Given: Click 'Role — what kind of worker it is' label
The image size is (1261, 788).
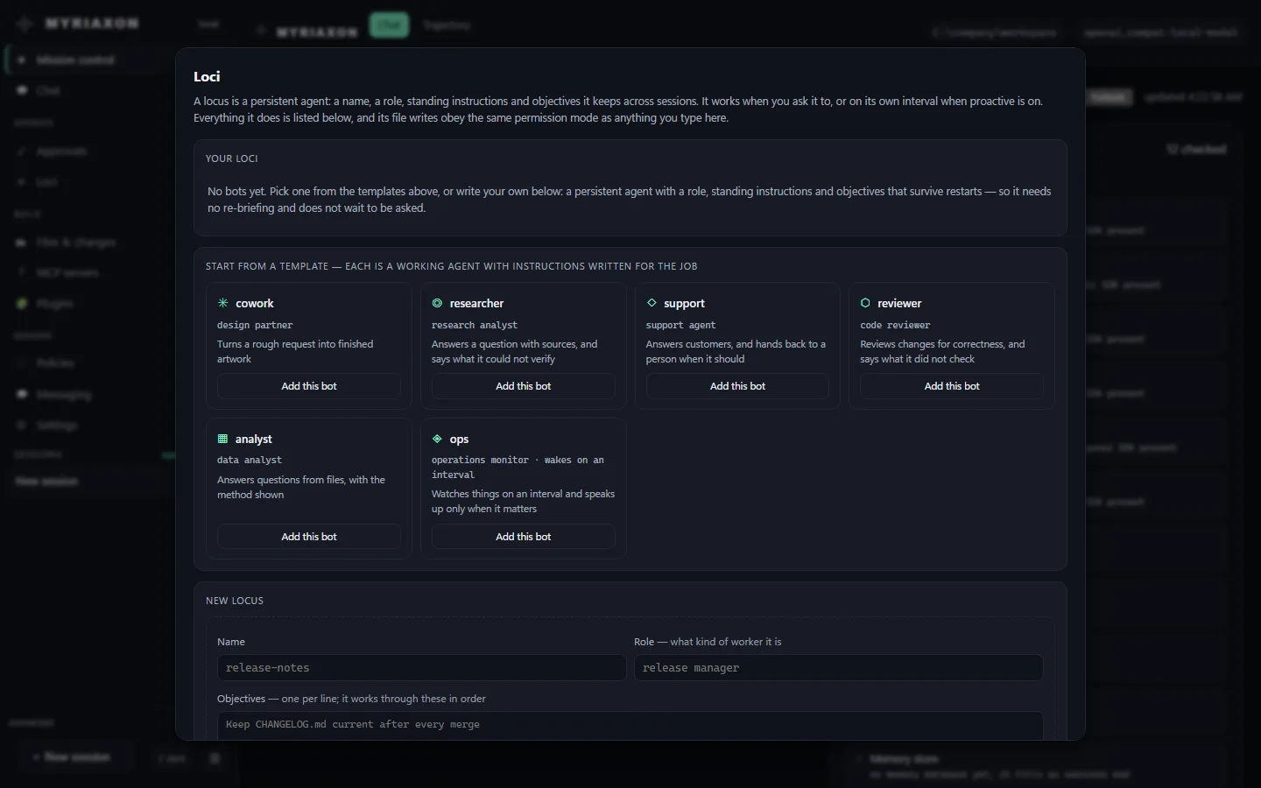Looking at the screenshot, I should tap(708, 642).
